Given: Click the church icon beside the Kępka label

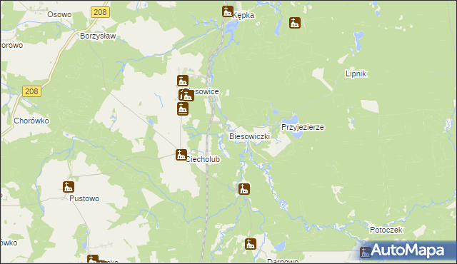Looking at the screenshot, I should point(228,11).
